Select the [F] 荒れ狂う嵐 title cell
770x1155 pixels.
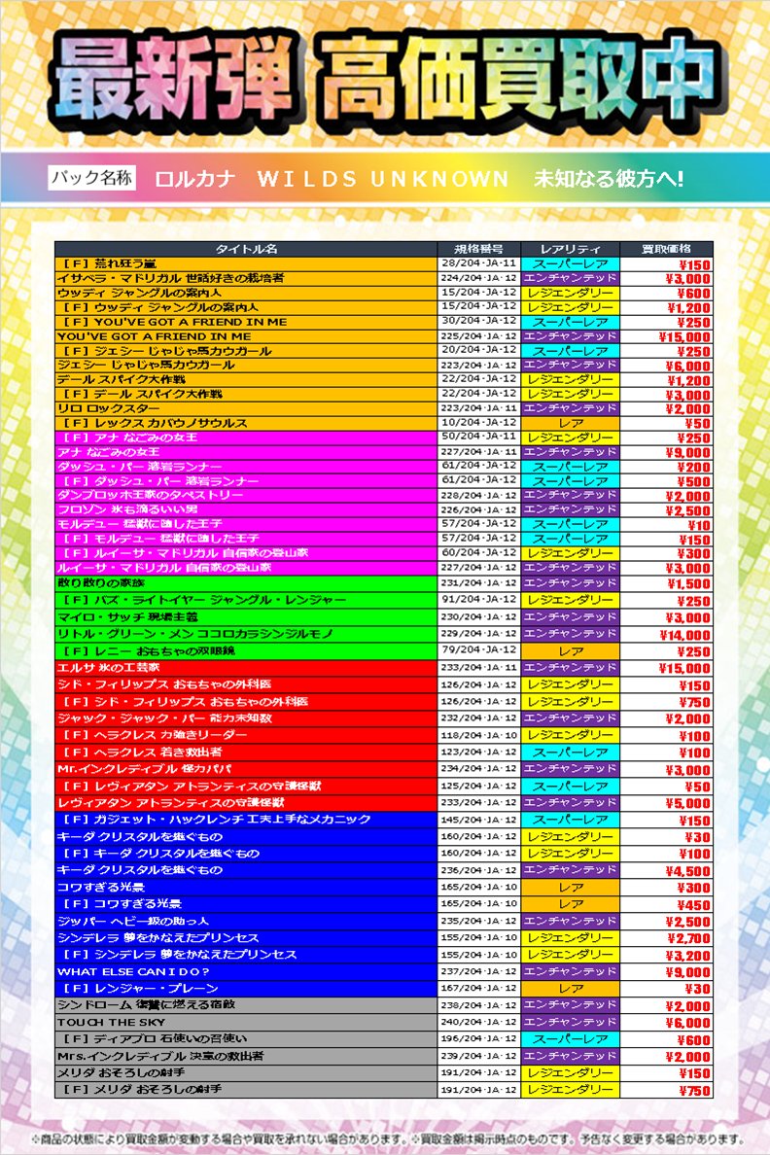coord(246,263)
